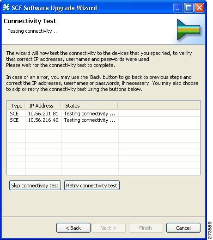The image size is (213, 240).
Task: Click the Type column header
Action: [x=17, y=106]
